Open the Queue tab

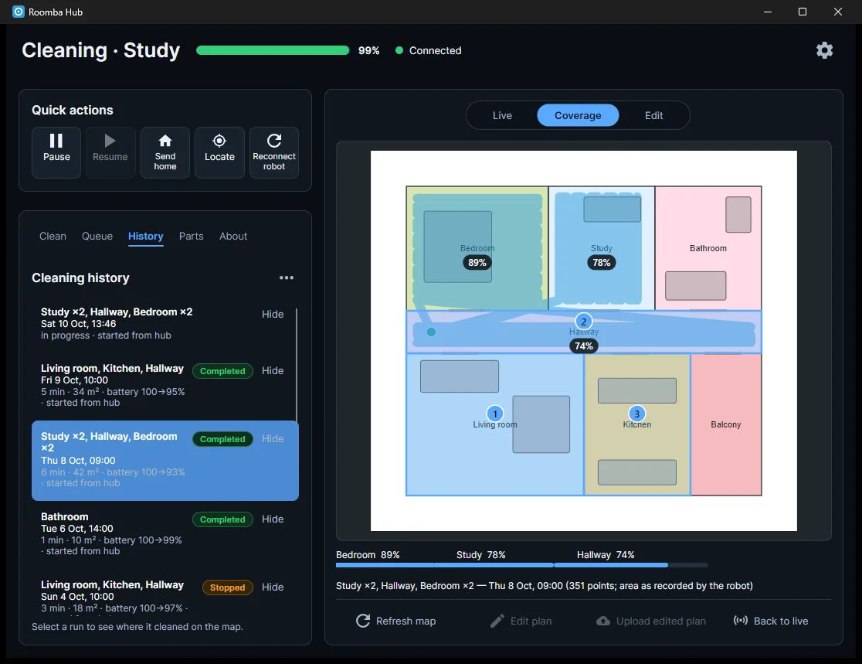click(x=97, y=236)
